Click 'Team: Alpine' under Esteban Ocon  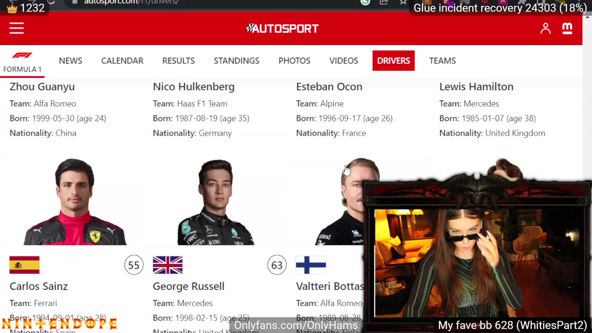click(x=320, y=104)
